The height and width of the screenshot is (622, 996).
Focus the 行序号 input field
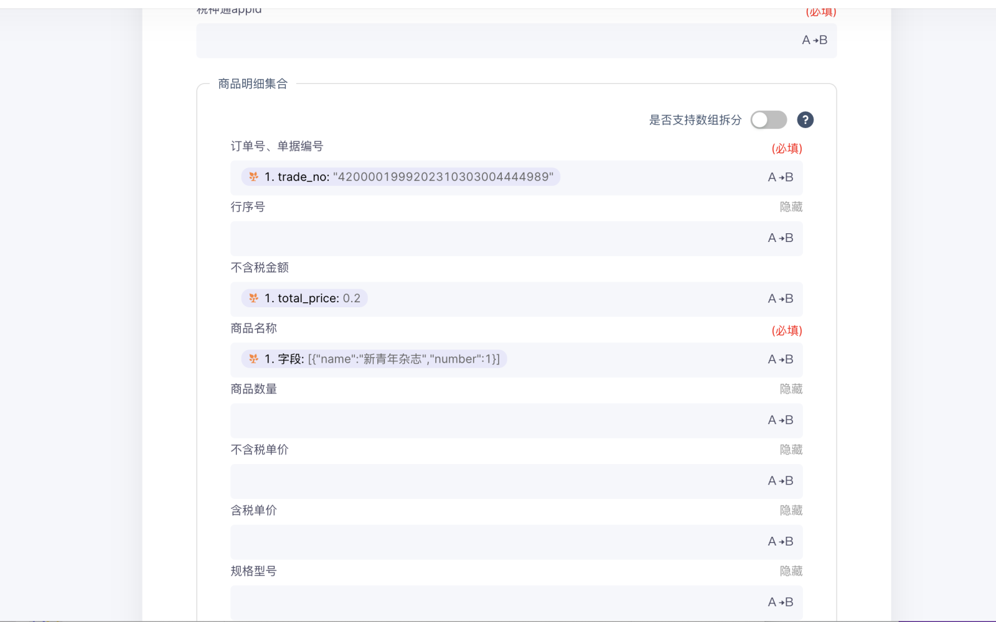[x=517, y=238]
